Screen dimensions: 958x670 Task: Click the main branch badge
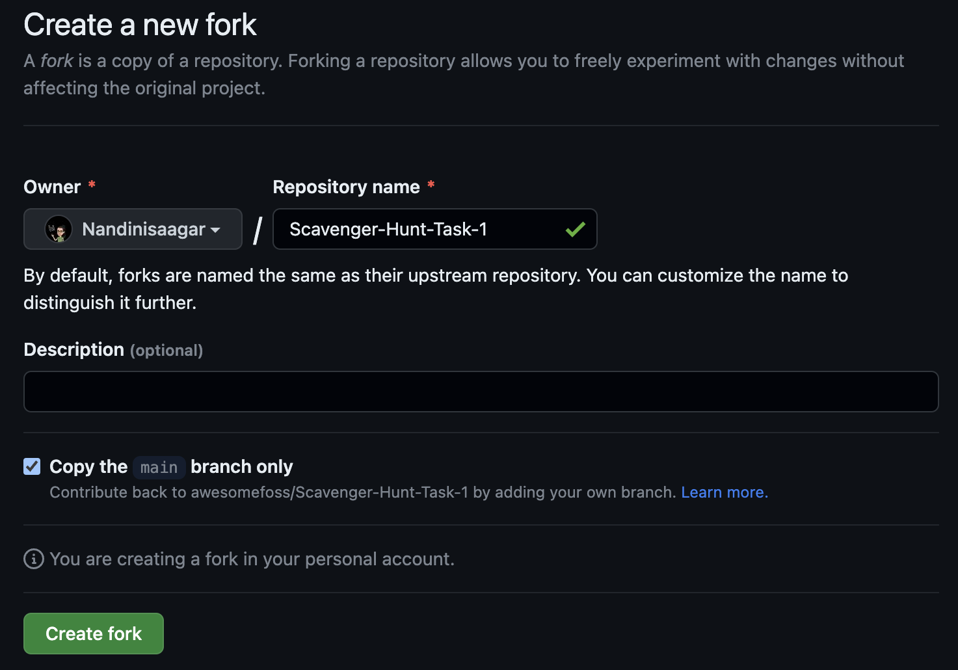159,467
